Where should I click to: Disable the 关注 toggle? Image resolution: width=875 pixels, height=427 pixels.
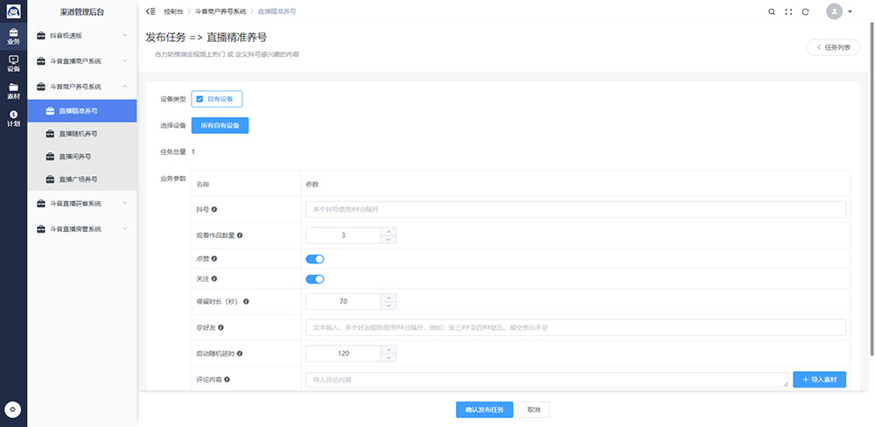pyautogui.click(x=315, y=279)
